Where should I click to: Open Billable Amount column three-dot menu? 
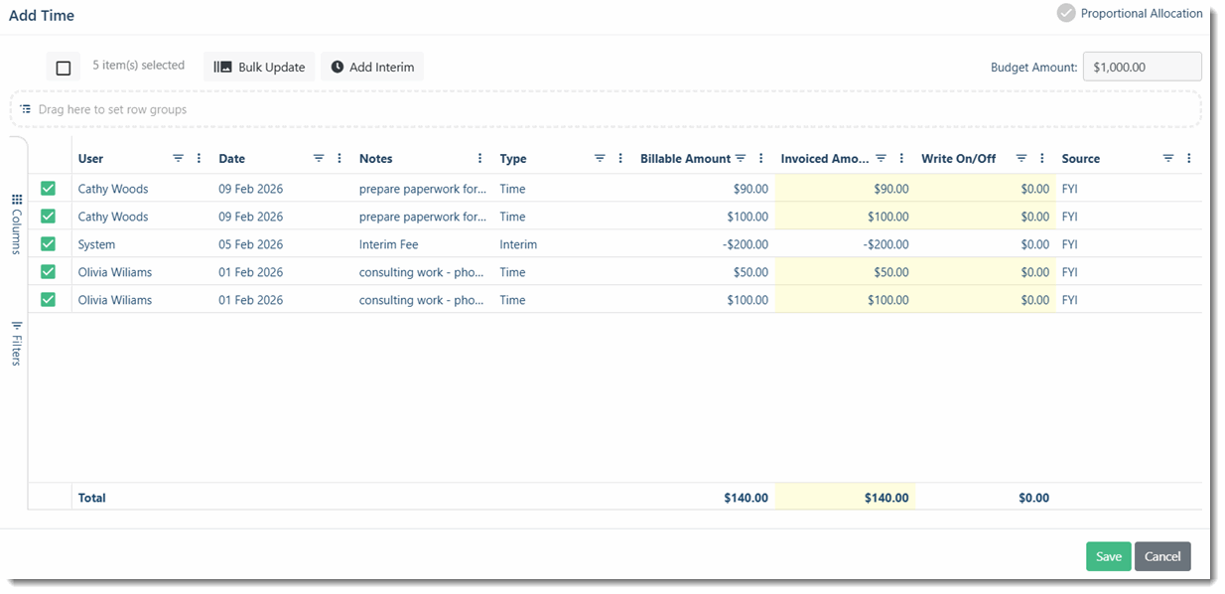click(x=761, y=159)
